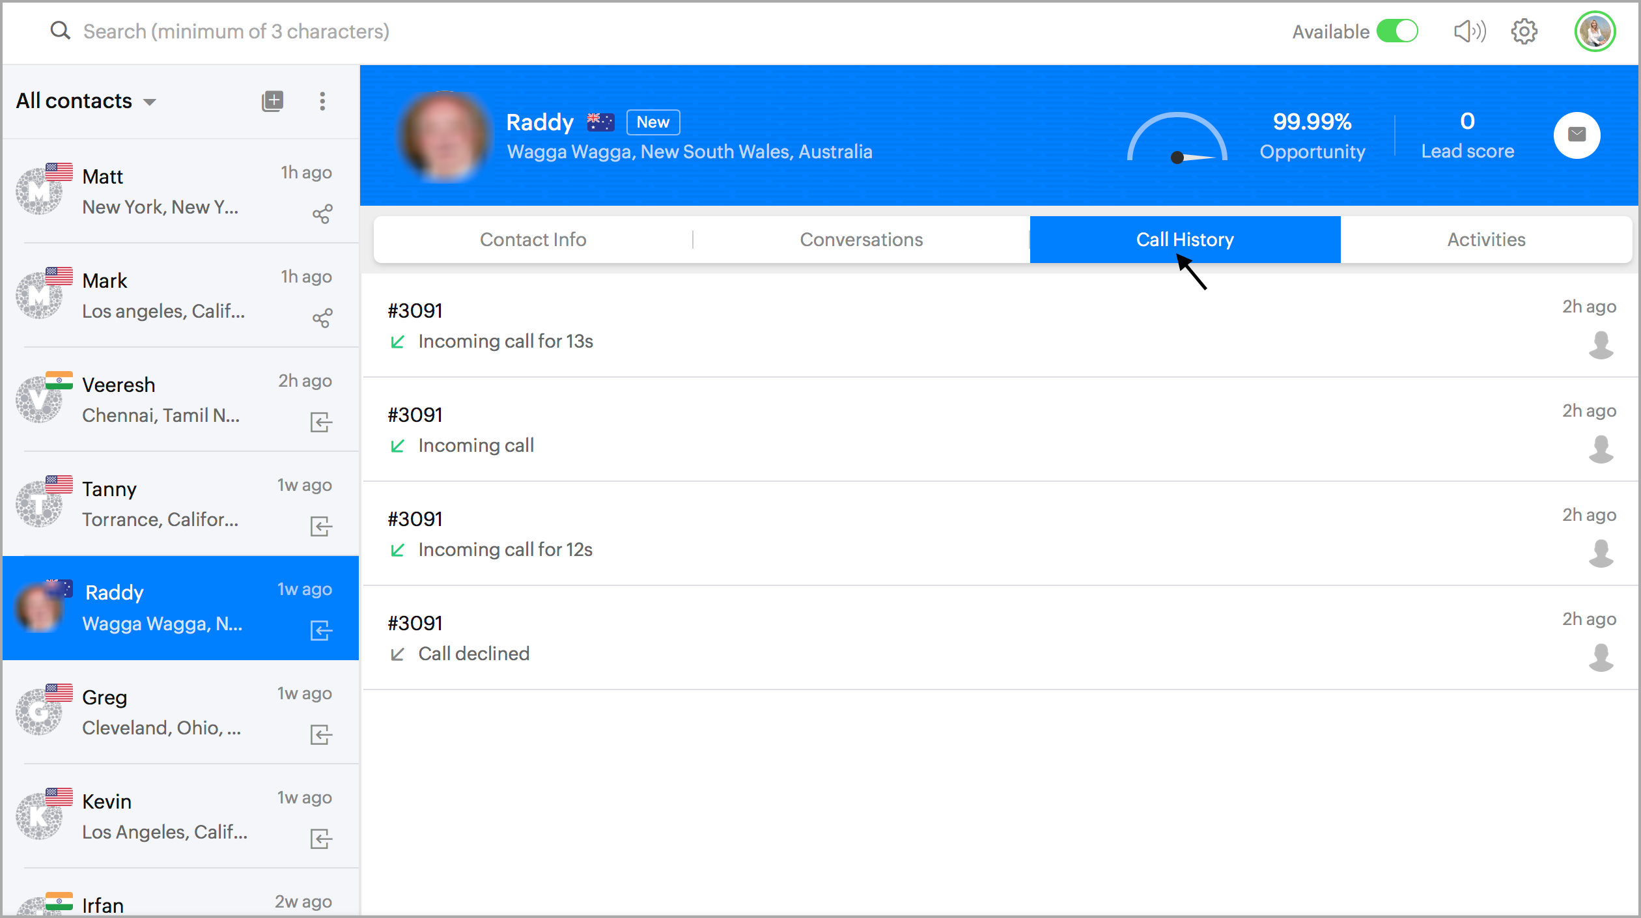
Task: Click the agent avatar on first call entry
Action: [x=1601, y=344]
